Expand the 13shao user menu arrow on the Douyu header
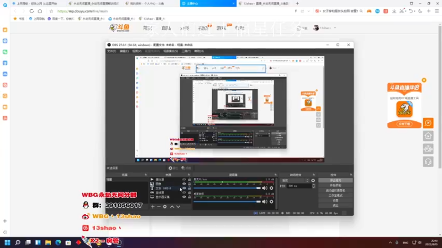 335,28
